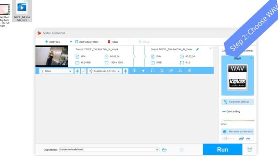Click the Output TWICE wav filename text
This screenshot has width=278, height=156.
coord(171,49)
